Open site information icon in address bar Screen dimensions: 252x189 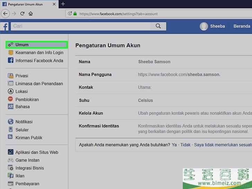(x=70, y=13)
